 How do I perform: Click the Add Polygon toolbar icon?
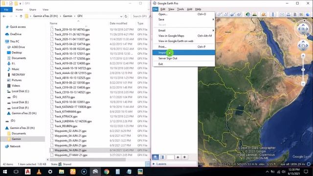point(220,14)
